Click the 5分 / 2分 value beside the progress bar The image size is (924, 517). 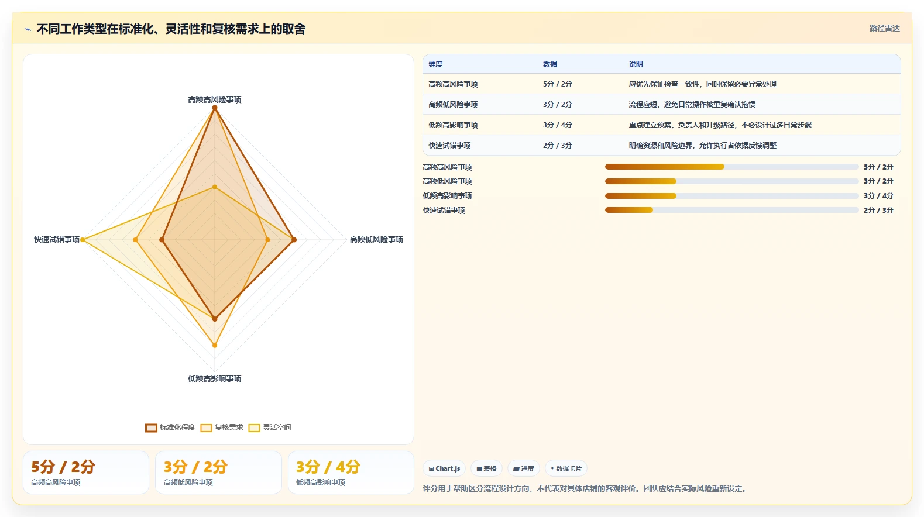pyautogui.click(x=878, y=167)
